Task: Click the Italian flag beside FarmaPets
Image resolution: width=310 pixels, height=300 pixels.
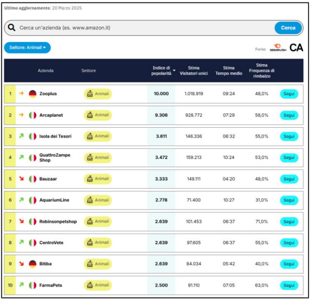Action: [33, 285]
